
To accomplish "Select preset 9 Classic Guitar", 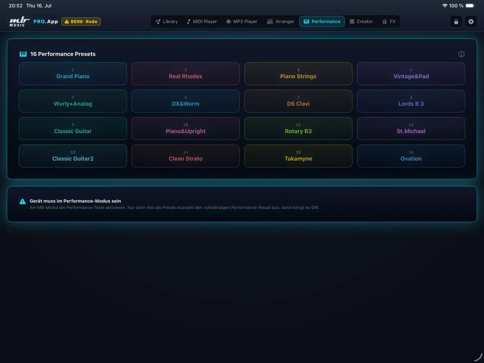I will point(73,129).
